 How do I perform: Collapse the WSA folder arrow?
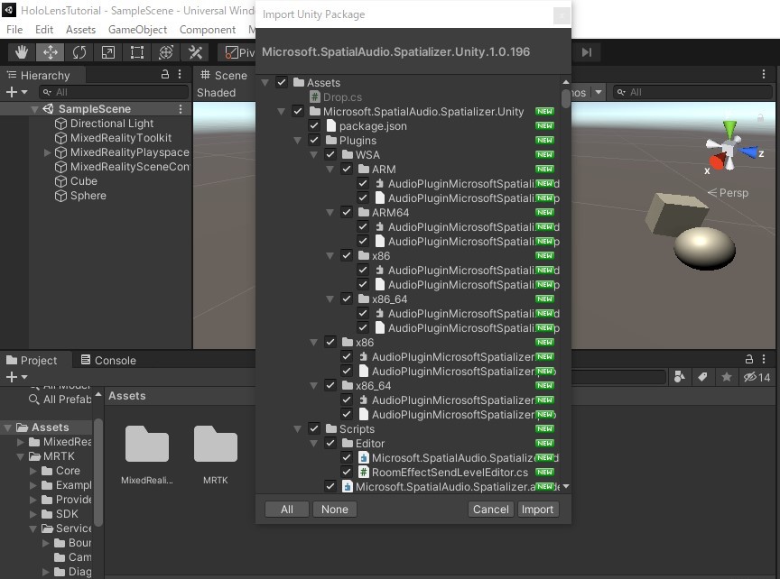314,155
